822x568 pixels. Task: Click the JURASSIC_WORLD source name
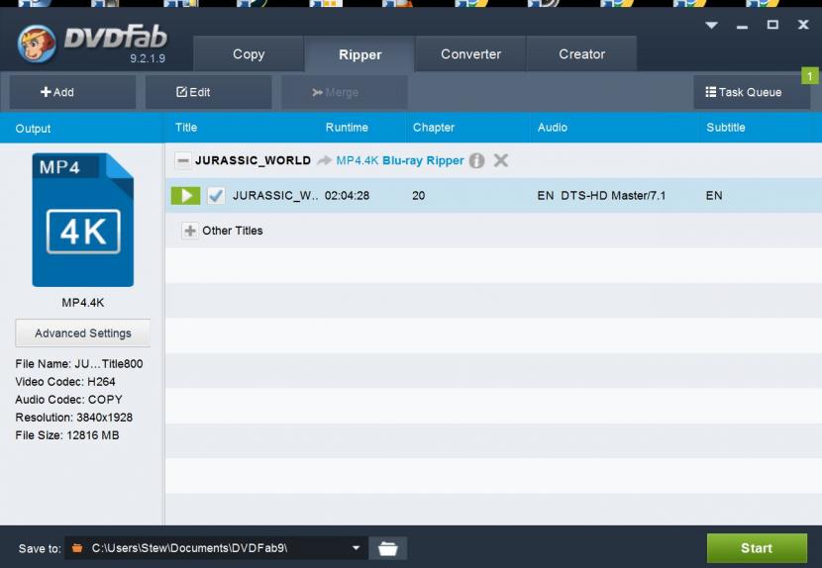tap(253, 160)
